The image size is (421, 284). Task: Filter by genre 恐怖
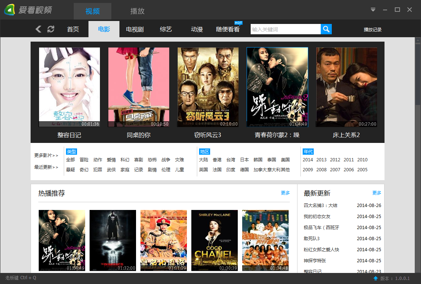pyautogui.click(x=152, y=159)
